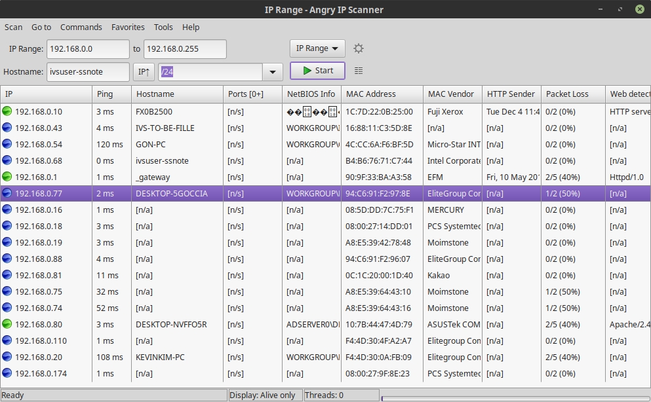Click the IP↑ button
This screenshot has width=651, height=402.
(144, 72)
